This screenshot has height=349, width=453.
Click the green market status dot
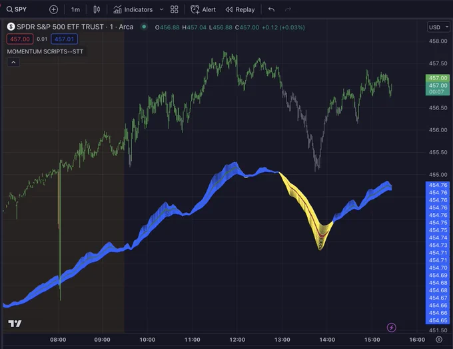(x=144, y=27)
